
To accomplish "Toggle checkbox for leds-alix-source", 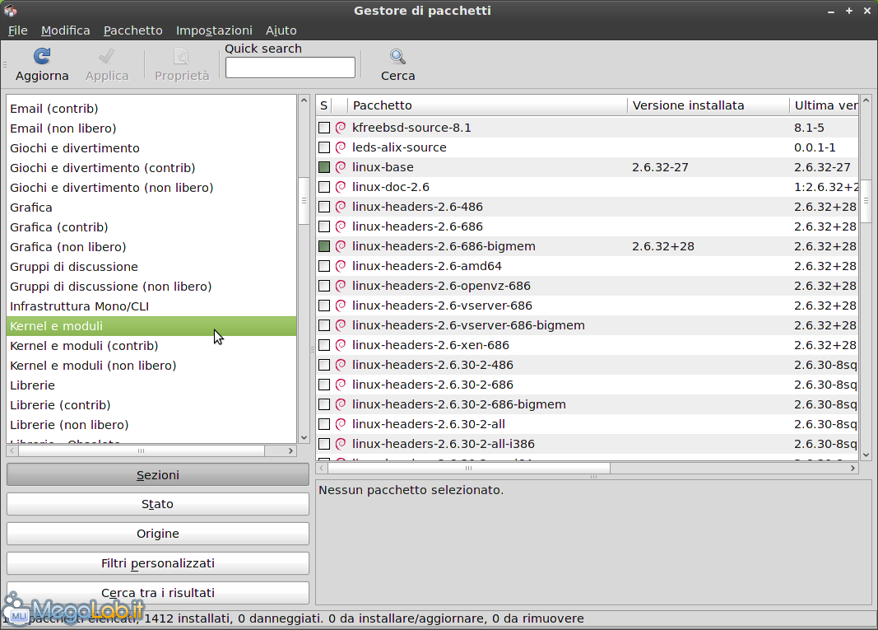I will click(324, 147).
